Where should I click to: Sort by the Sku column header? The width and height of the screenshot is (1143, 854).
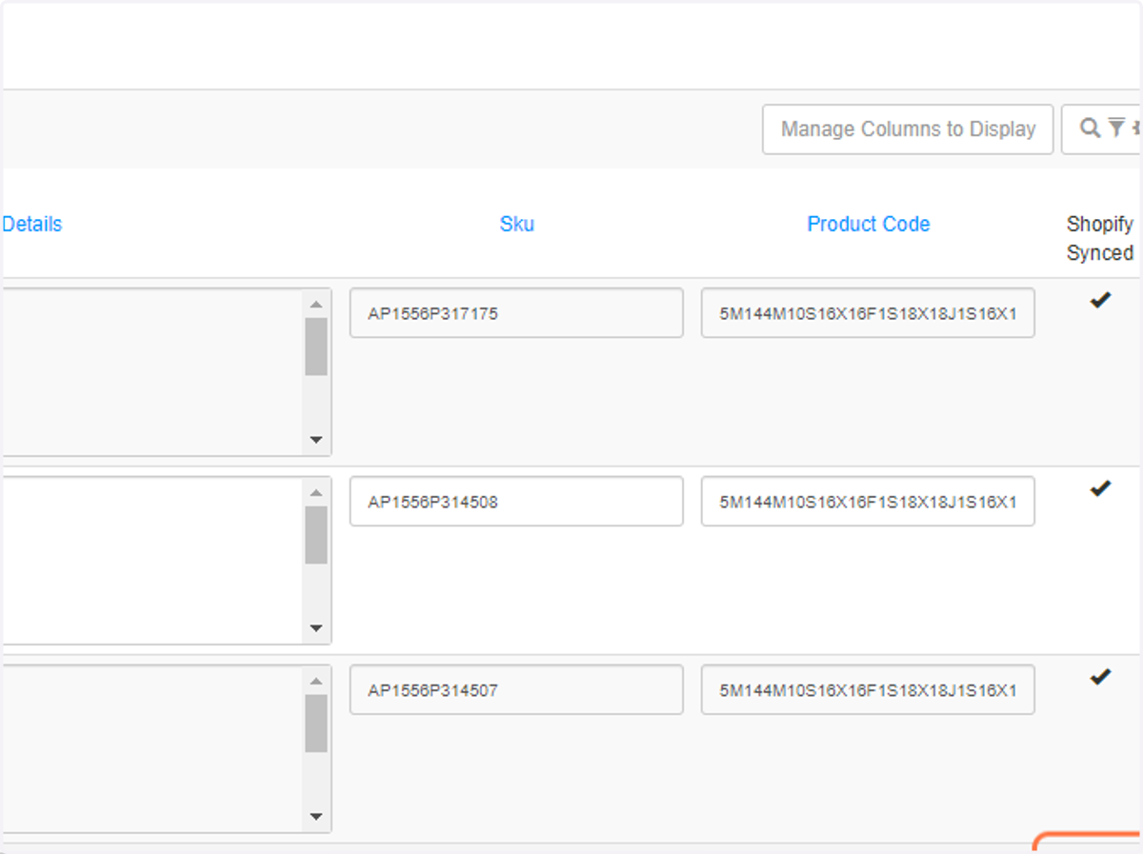point(517,225)
